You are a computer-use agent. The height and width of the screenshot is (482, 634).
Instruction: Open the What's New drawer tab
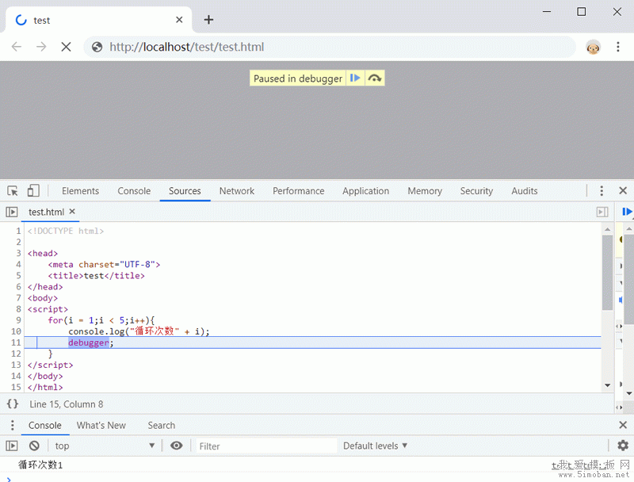(x=101, y=426)
